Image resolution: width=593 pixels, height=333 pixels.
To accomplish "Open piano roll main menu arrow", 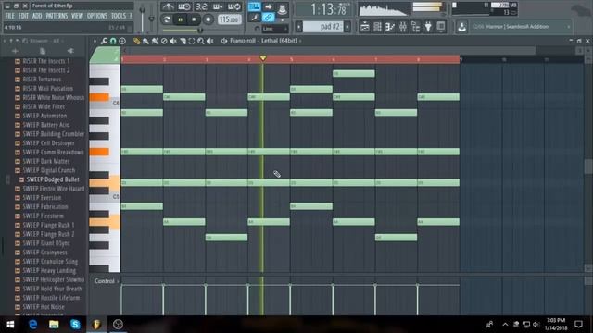I will click(95, 41).
